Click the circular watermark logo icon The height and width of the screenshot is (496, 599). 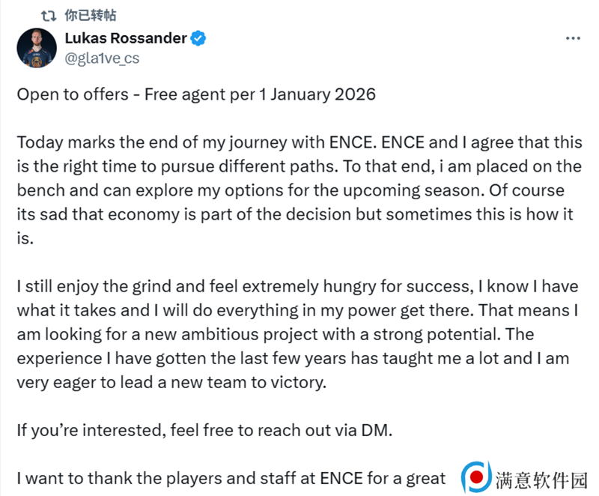[476, 477]
